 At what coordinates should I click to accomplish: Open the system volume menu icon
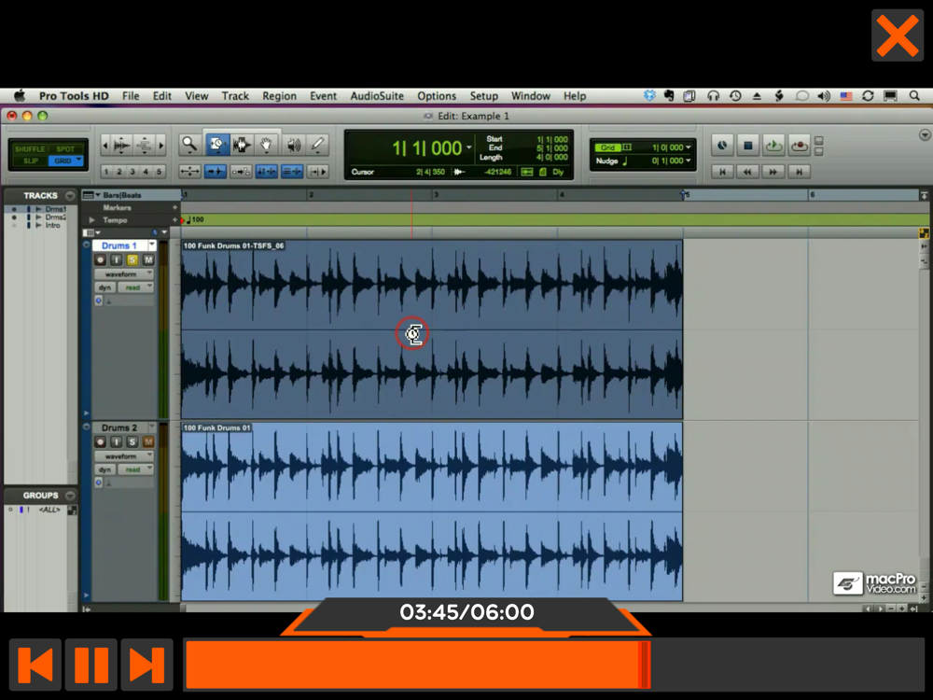(824, 96)
